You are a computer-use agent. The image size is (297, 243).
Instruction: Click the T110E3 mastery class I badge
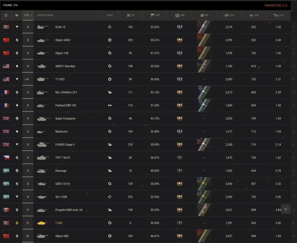pos(179,79)
